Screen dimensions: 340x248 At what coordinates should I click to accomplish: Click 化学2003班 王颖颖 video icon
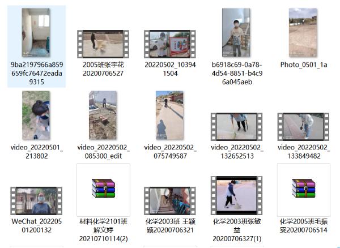click(169, 200)
